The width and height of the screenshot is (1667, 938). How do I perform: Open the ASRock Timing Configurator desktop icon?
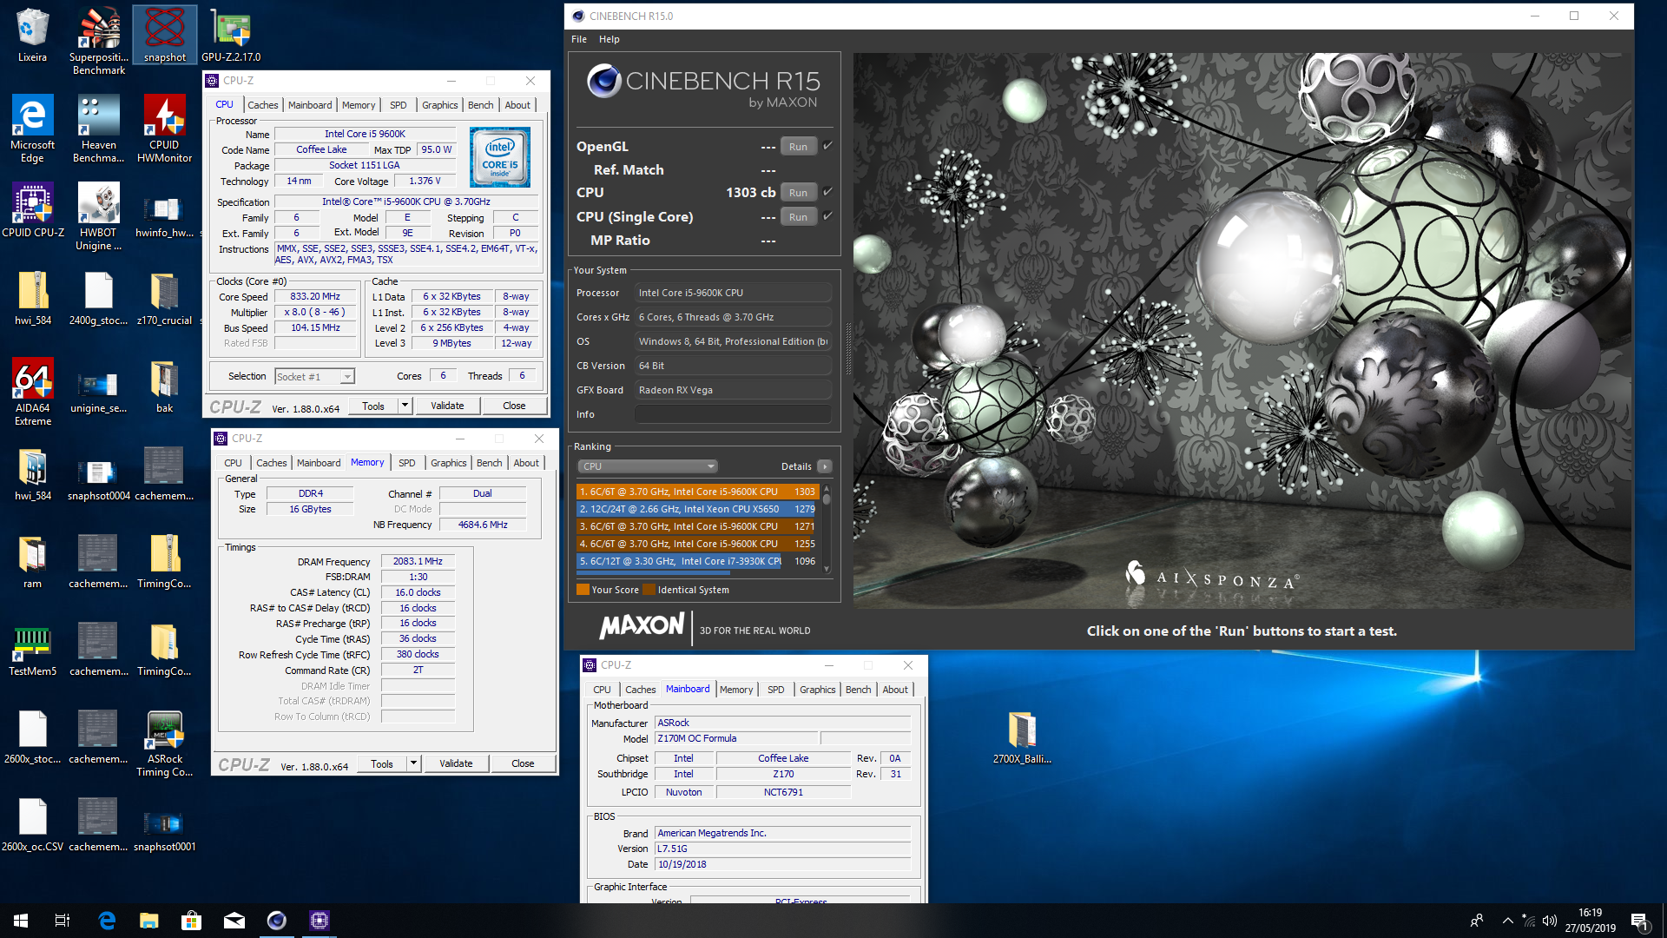tap(164, 743)
